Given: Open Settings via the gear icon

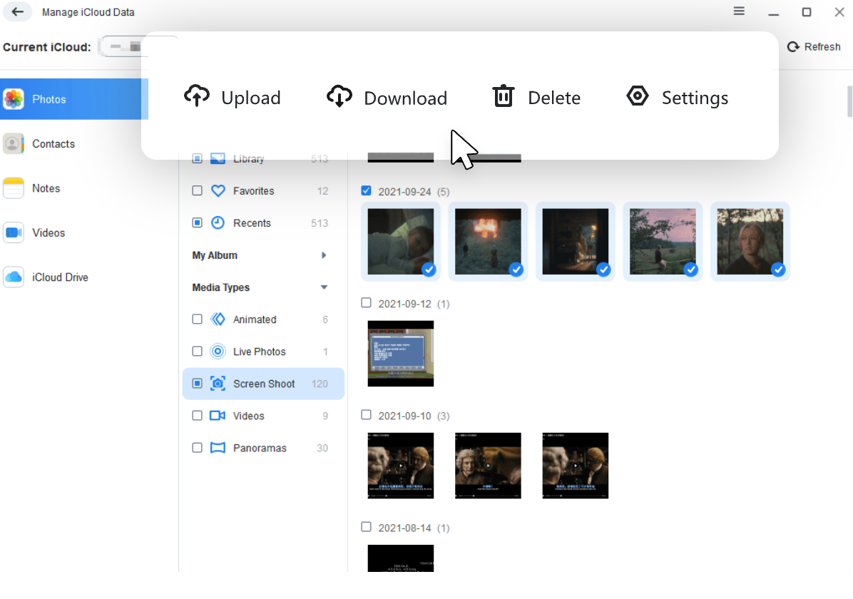Looking at the screenshot, I should click(x=637, y=96).
